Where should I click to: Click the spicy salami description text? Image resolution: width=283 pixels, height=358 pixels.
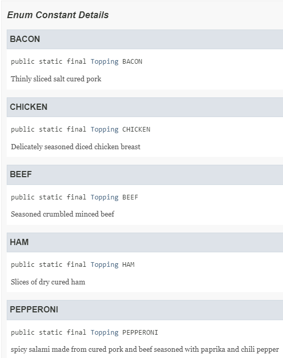tap(145, 350)
